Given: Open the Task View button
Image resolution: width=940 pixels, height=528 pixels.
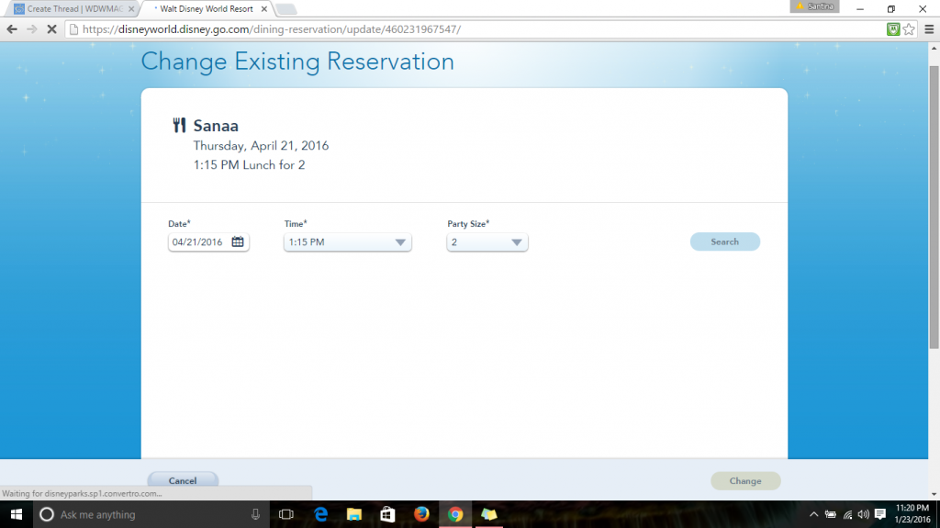Looking at the screenshot, I should (x=285, y=514).
